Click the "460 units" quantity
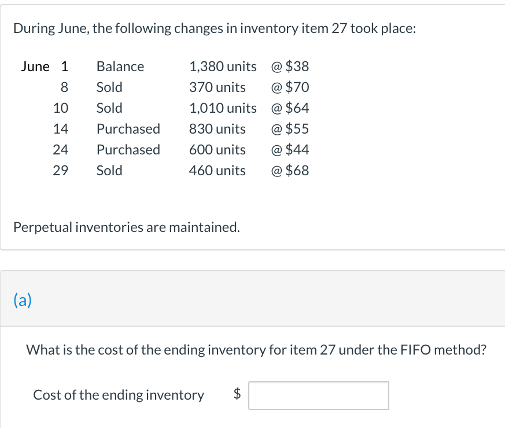Viewport: 505px width, 428px height. (218, 171)
